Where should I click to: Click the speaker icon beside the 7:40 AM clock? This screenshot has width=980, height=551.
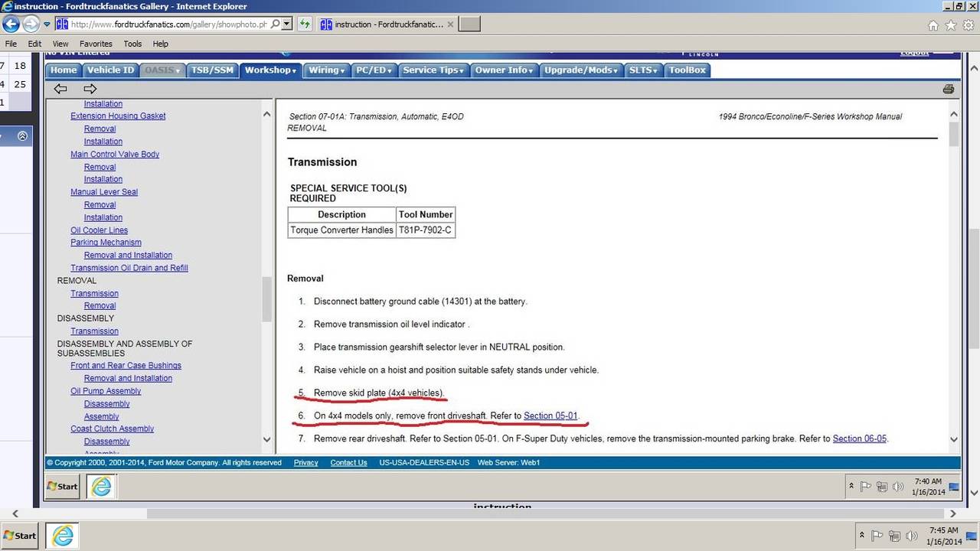pyautogui.click(x=897, y=486)
